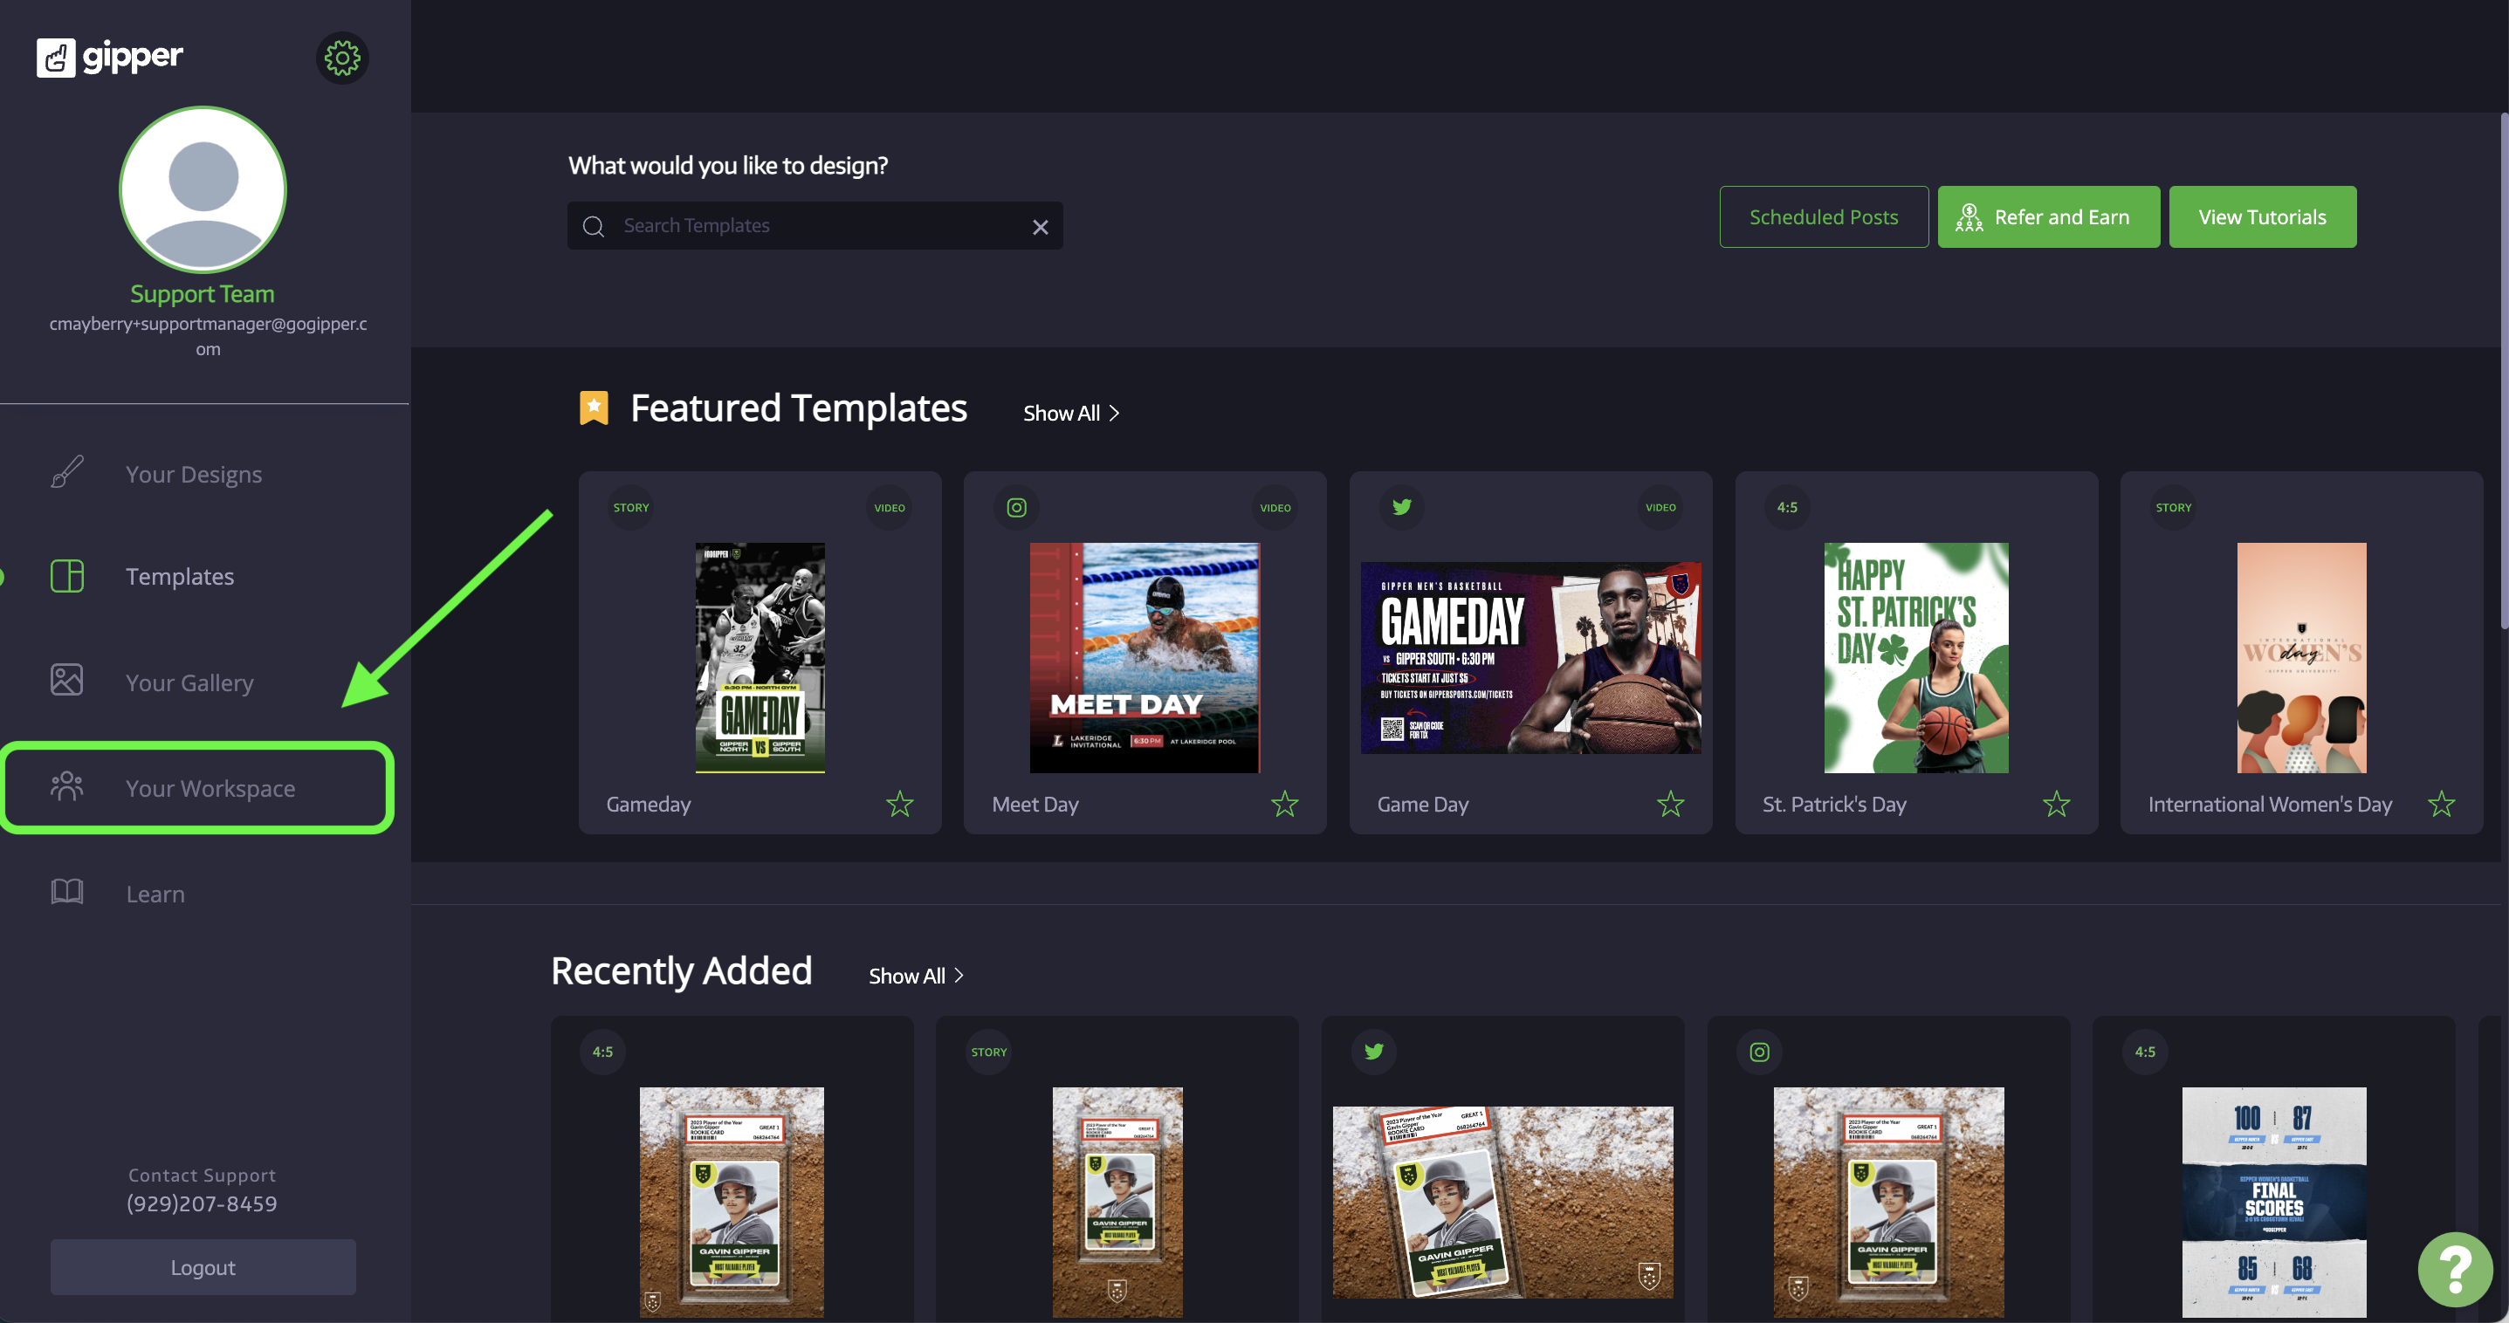Click the Support Team profile avatar
The image size is (2509, 1323).
[203, 189]
